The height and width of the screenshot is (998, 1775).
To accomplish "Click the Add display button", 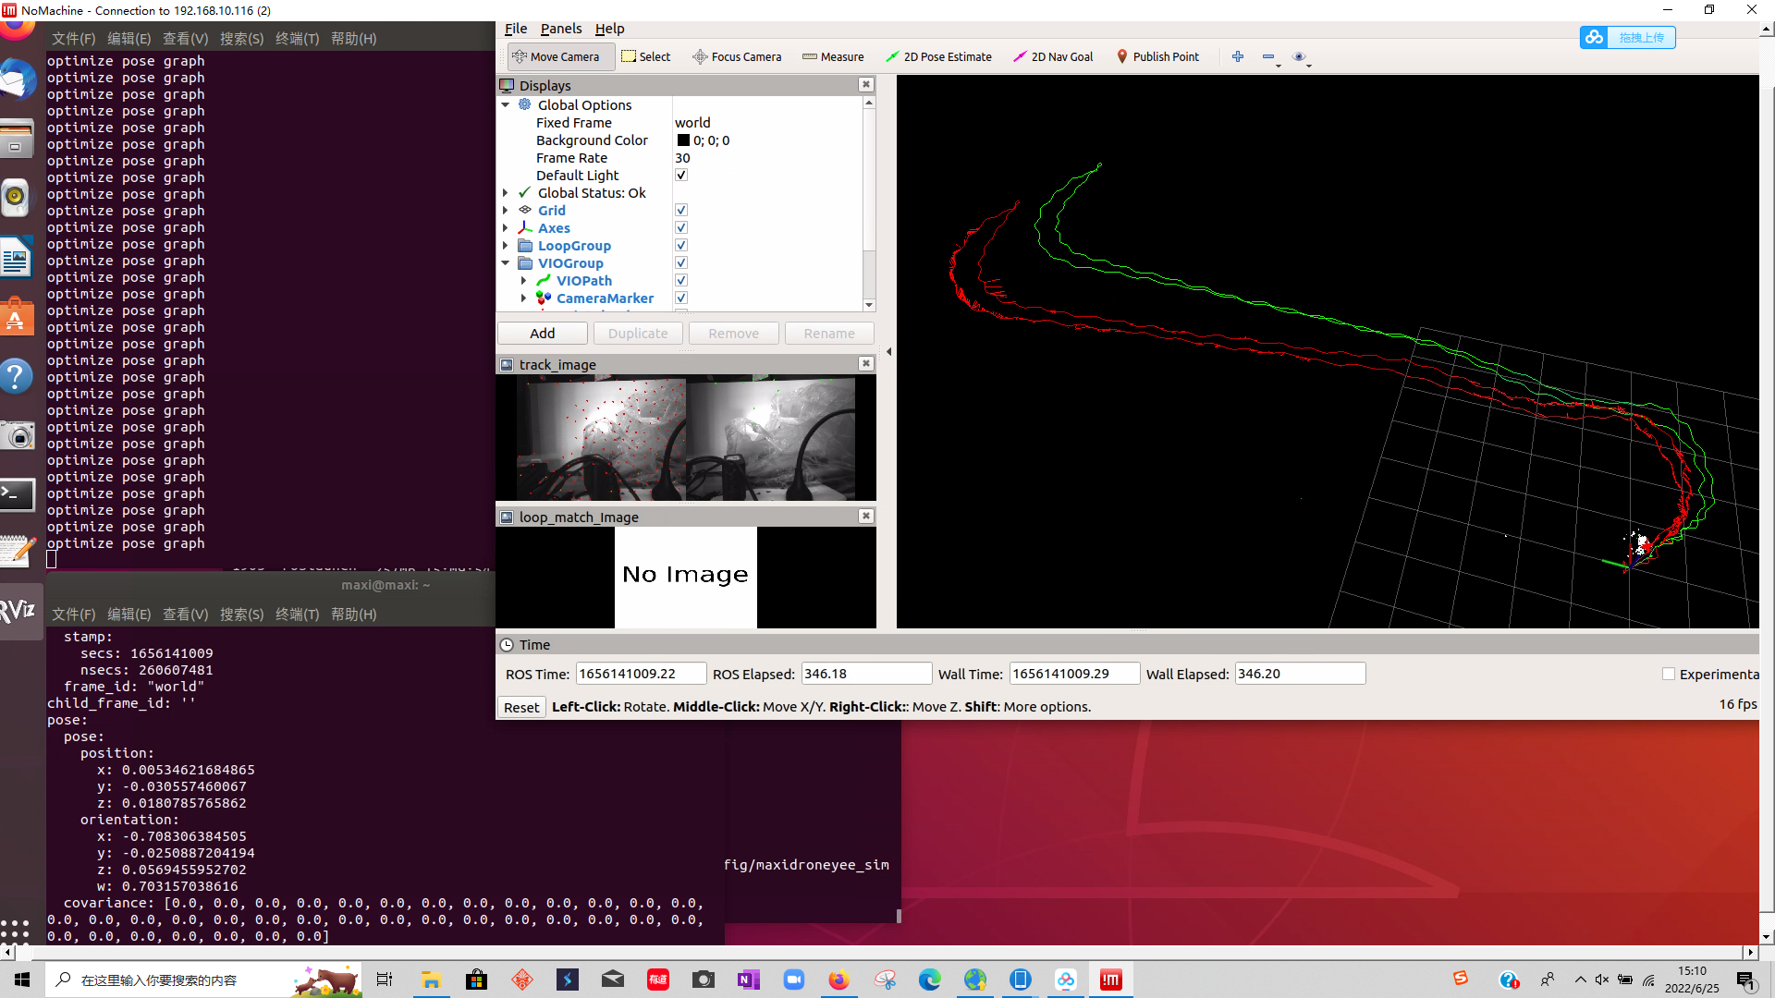I will coord(543,334).
